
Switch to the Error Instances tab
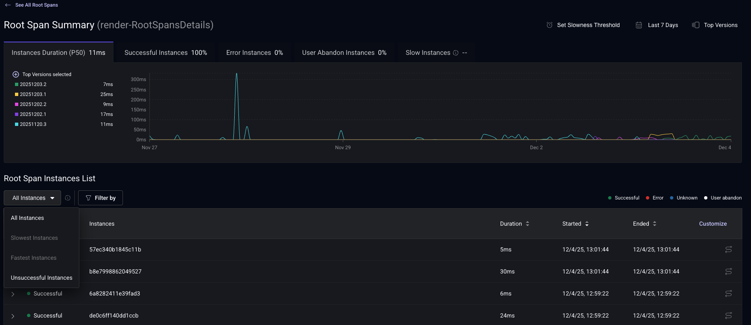(254, 53)
